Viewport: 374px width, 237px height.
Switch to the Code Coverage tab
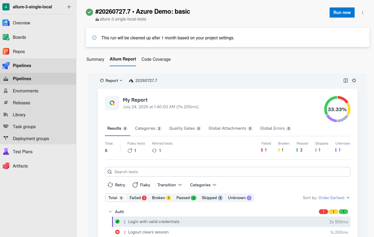(156, 59)
